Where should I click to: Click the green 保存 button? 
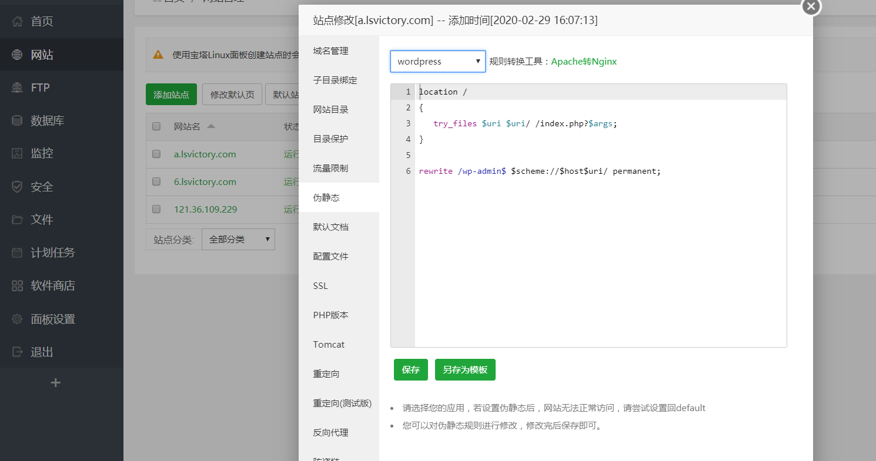click(411, 370)
